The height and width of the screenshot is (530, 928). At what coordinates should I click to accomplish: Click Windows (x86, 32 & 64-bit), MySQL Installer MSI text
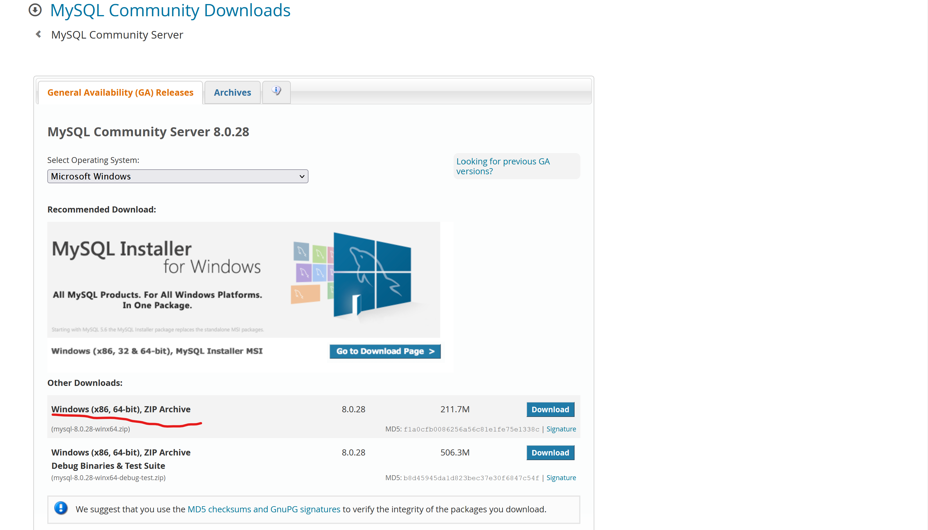point(157,351)
